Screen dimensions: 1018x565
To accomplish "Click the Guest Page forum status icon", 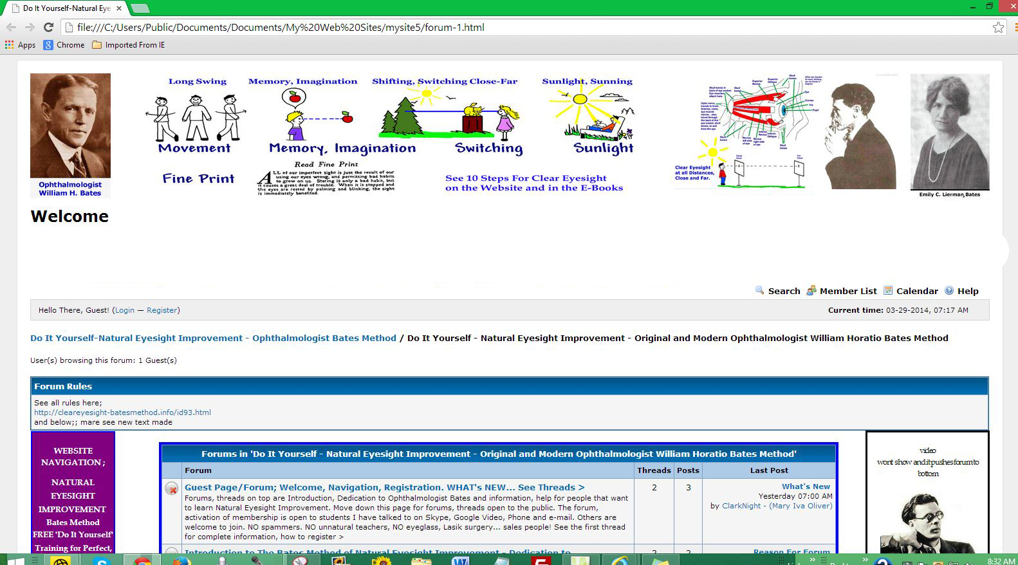I will pyautogui.click(x=172, y=488).
